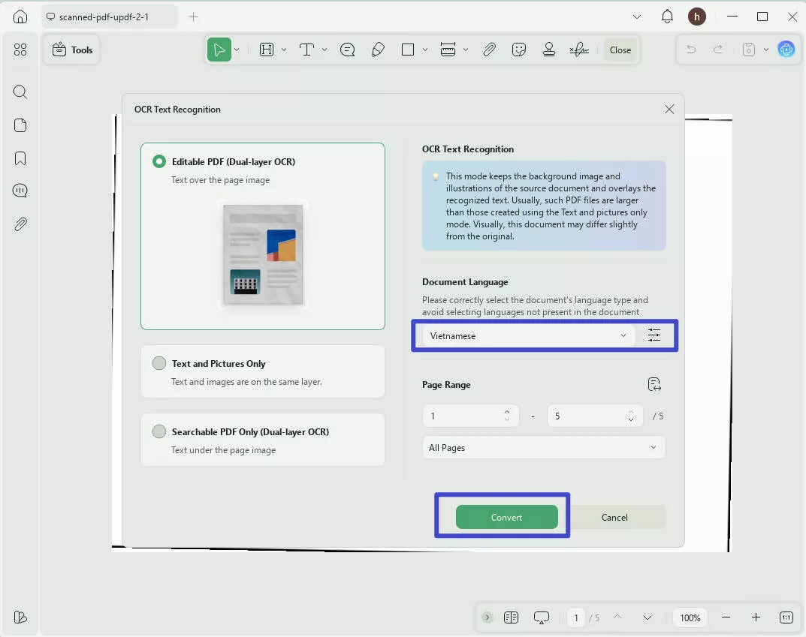Open the comments sidebar panel

click(20, 191)
